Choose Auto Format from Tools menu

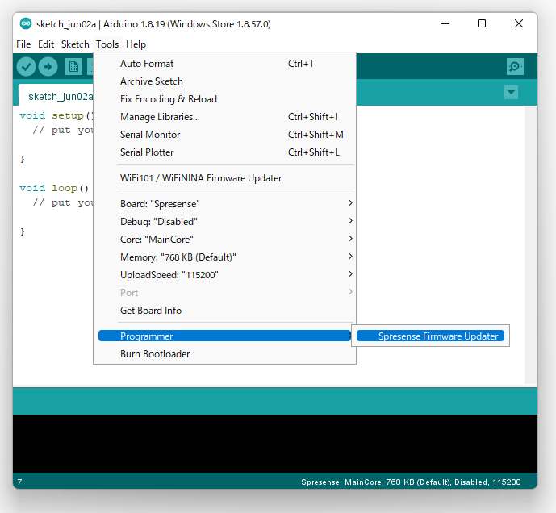(x=147, y=64)
